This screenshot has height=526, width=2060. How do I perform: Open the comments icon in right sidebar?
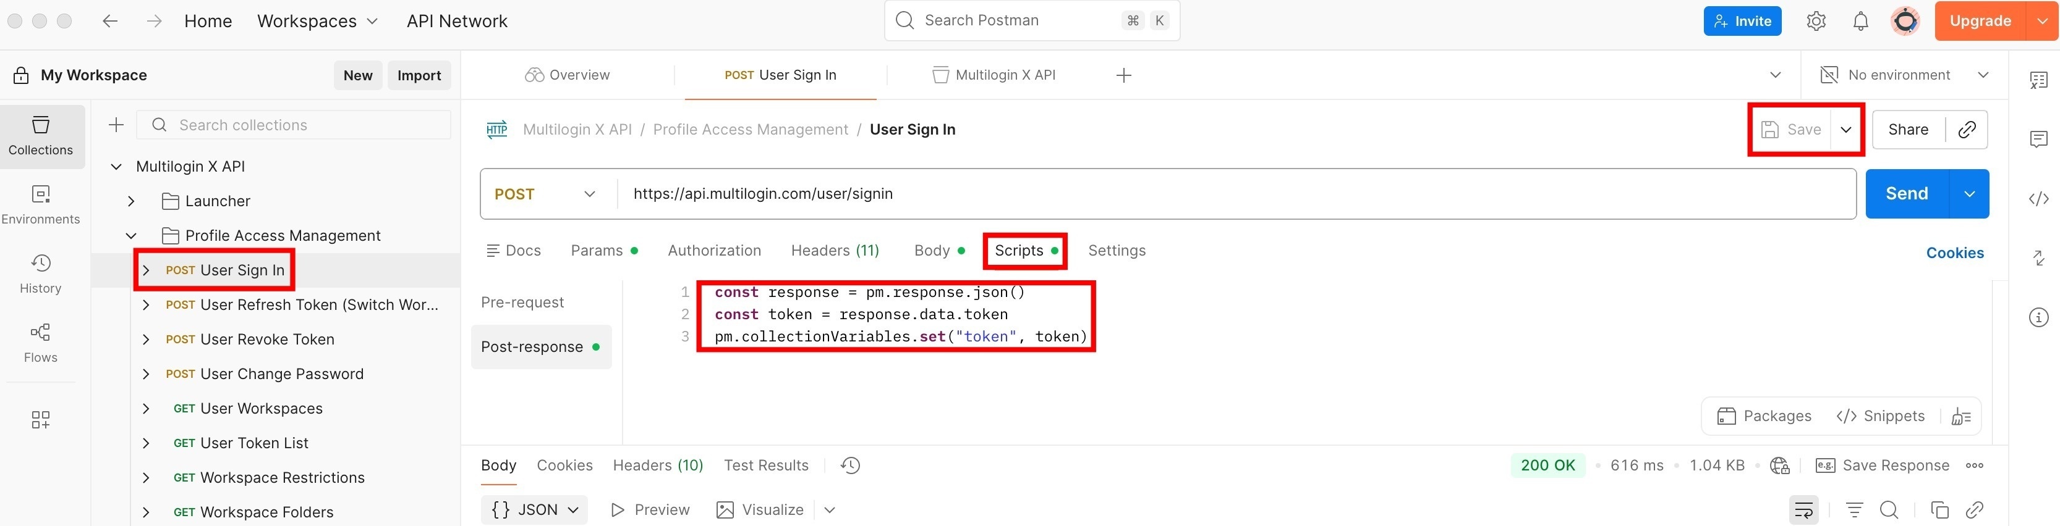point(2038,140)
